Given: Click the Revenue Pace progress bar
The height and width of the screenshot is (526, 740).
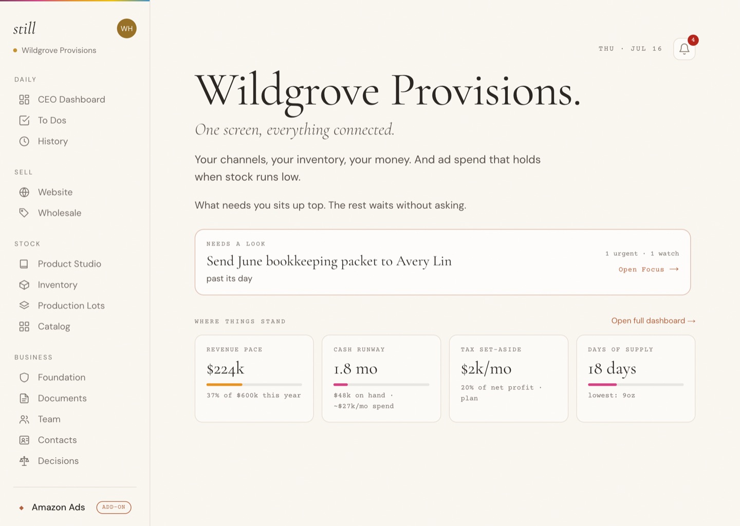Looking at the screenshot, I should [254, 384].
